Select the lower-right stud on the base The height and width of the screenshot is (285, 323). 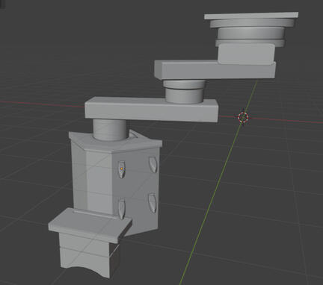click(153, 203)
